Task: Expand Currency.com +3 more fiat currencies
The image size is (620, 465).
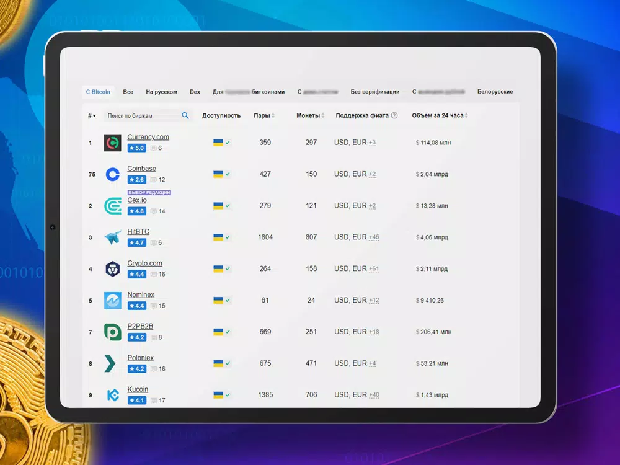Action: (x=372, y=143)
